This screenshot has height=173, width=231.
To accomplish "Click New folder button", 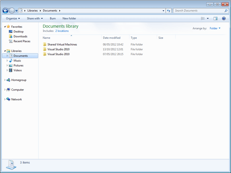I will (x=69, y=18).
